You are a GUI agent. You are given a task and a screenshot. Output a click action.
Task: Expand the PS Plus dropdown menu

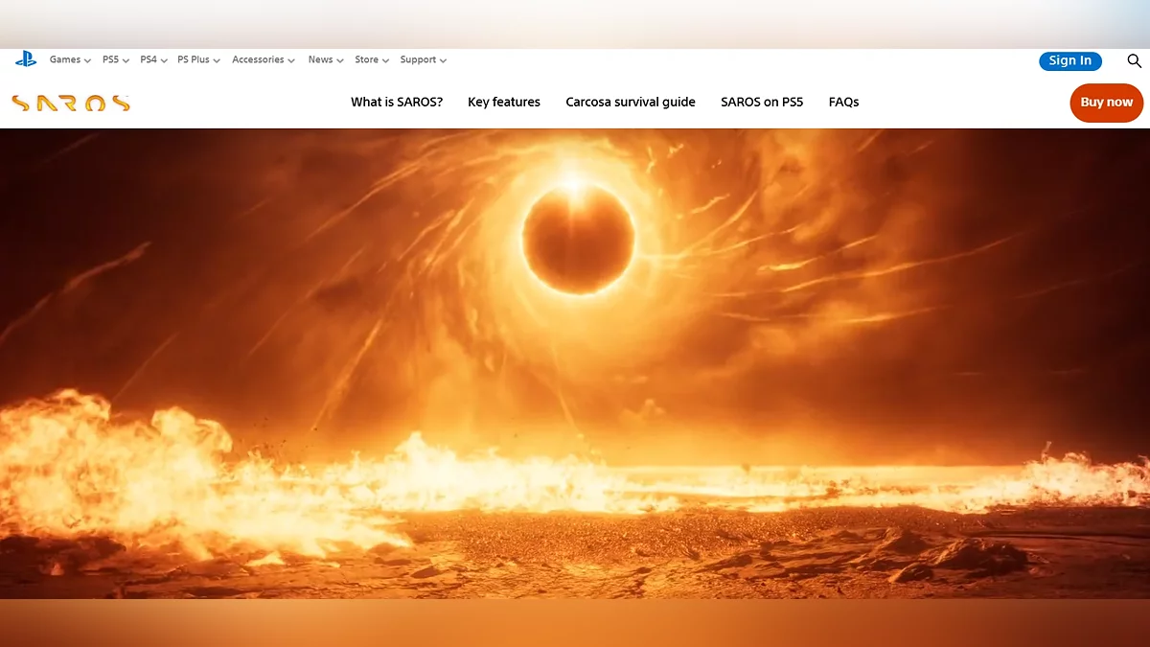pyautogui.click(x=198, y=59)
